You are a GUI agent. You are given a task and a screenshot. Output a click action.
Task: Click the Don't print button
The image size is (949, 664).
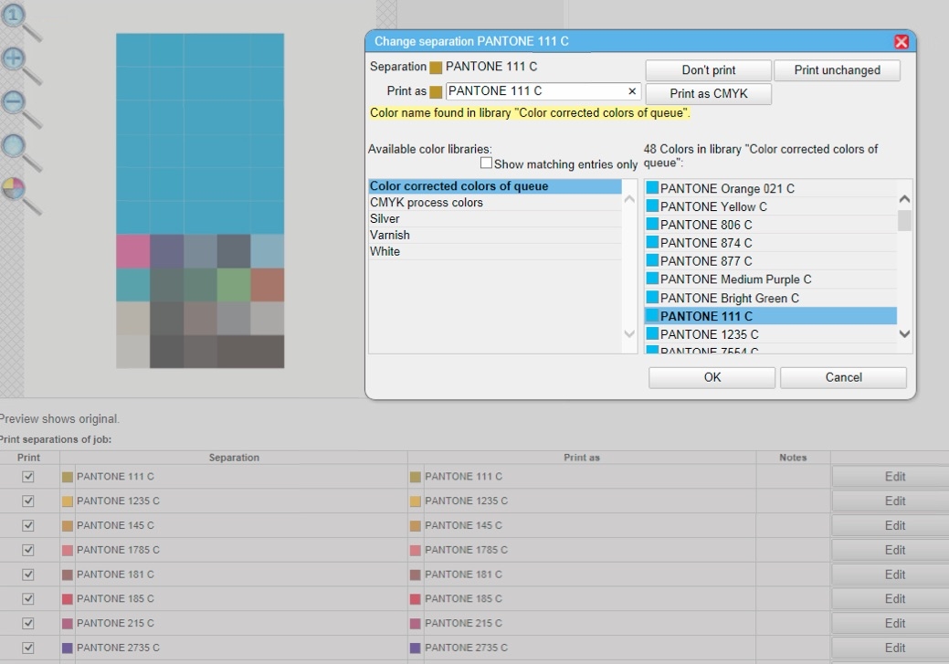coord(708,70)
